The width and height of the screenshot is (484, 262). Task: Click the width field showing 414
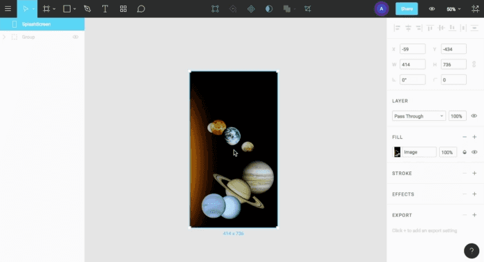[413, 64]
